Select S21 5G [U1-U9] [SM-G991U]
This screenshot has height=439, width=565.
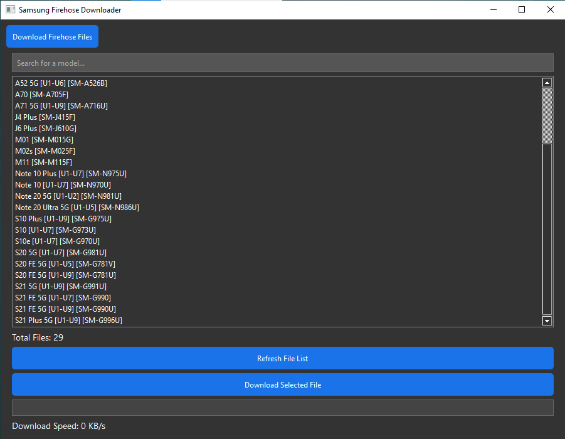coord(277,287)
